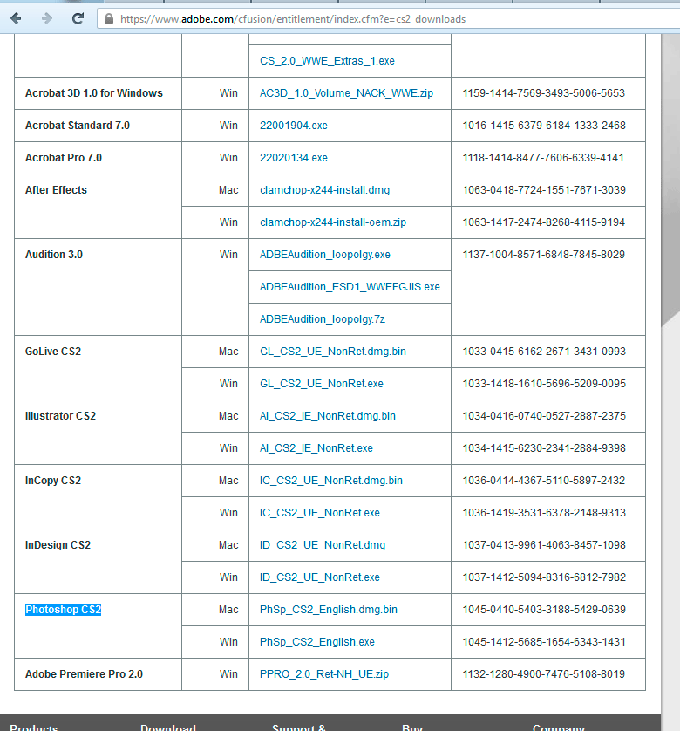Download PPRO_2.0_Ret-NH_UE.zip
The image size is (680, 731).
tap(324, 674)
